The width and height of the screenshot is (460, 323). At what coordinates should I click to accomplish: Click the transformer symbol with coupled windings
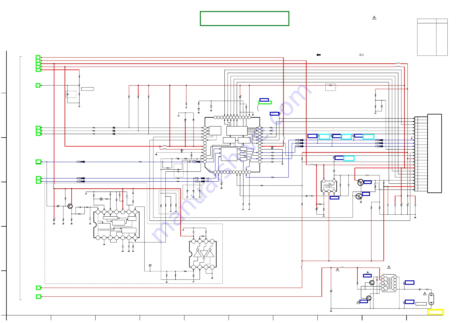click(x=389, y=283)
